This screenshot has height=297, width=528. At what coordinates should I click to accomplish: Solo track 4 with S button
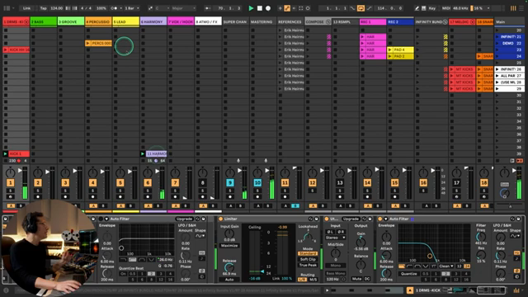(x=92, y=191)
